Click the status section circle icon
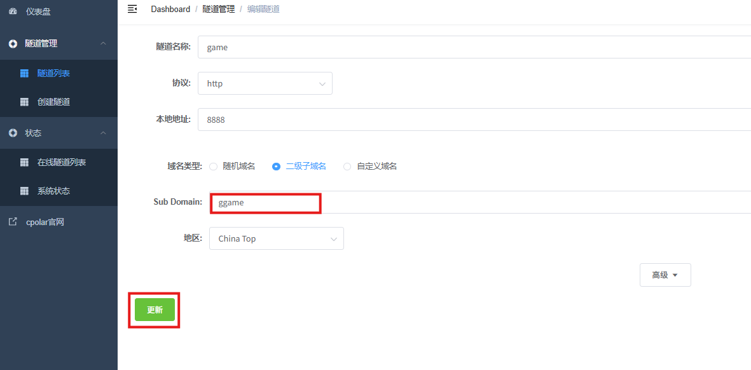 click(x=13, y=133)
